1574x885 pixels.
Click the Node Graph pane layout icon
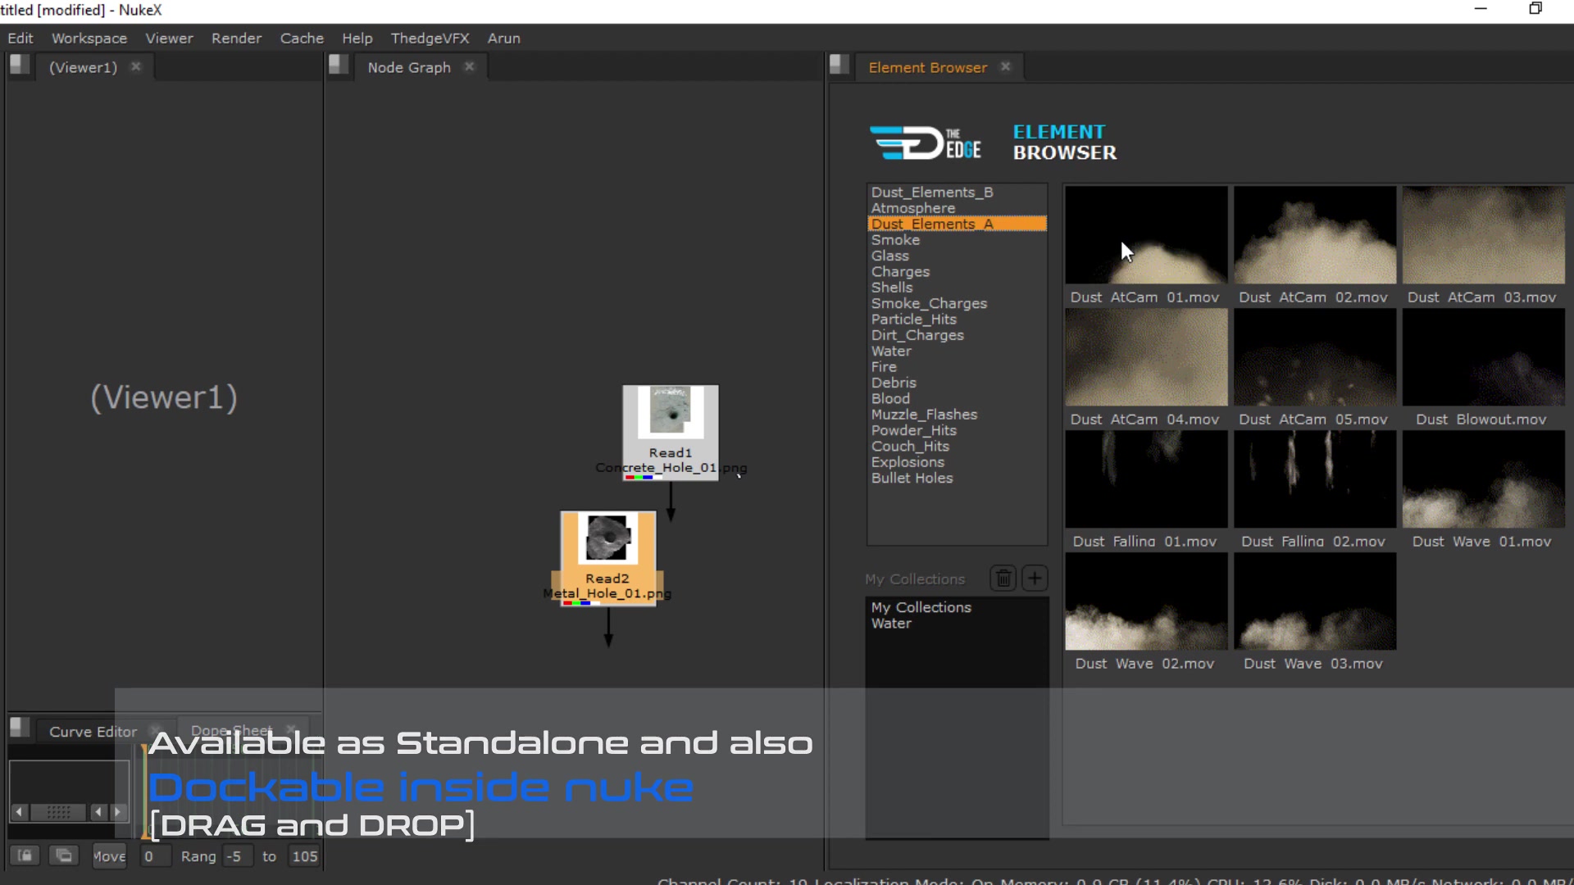[x=338, y=65]
